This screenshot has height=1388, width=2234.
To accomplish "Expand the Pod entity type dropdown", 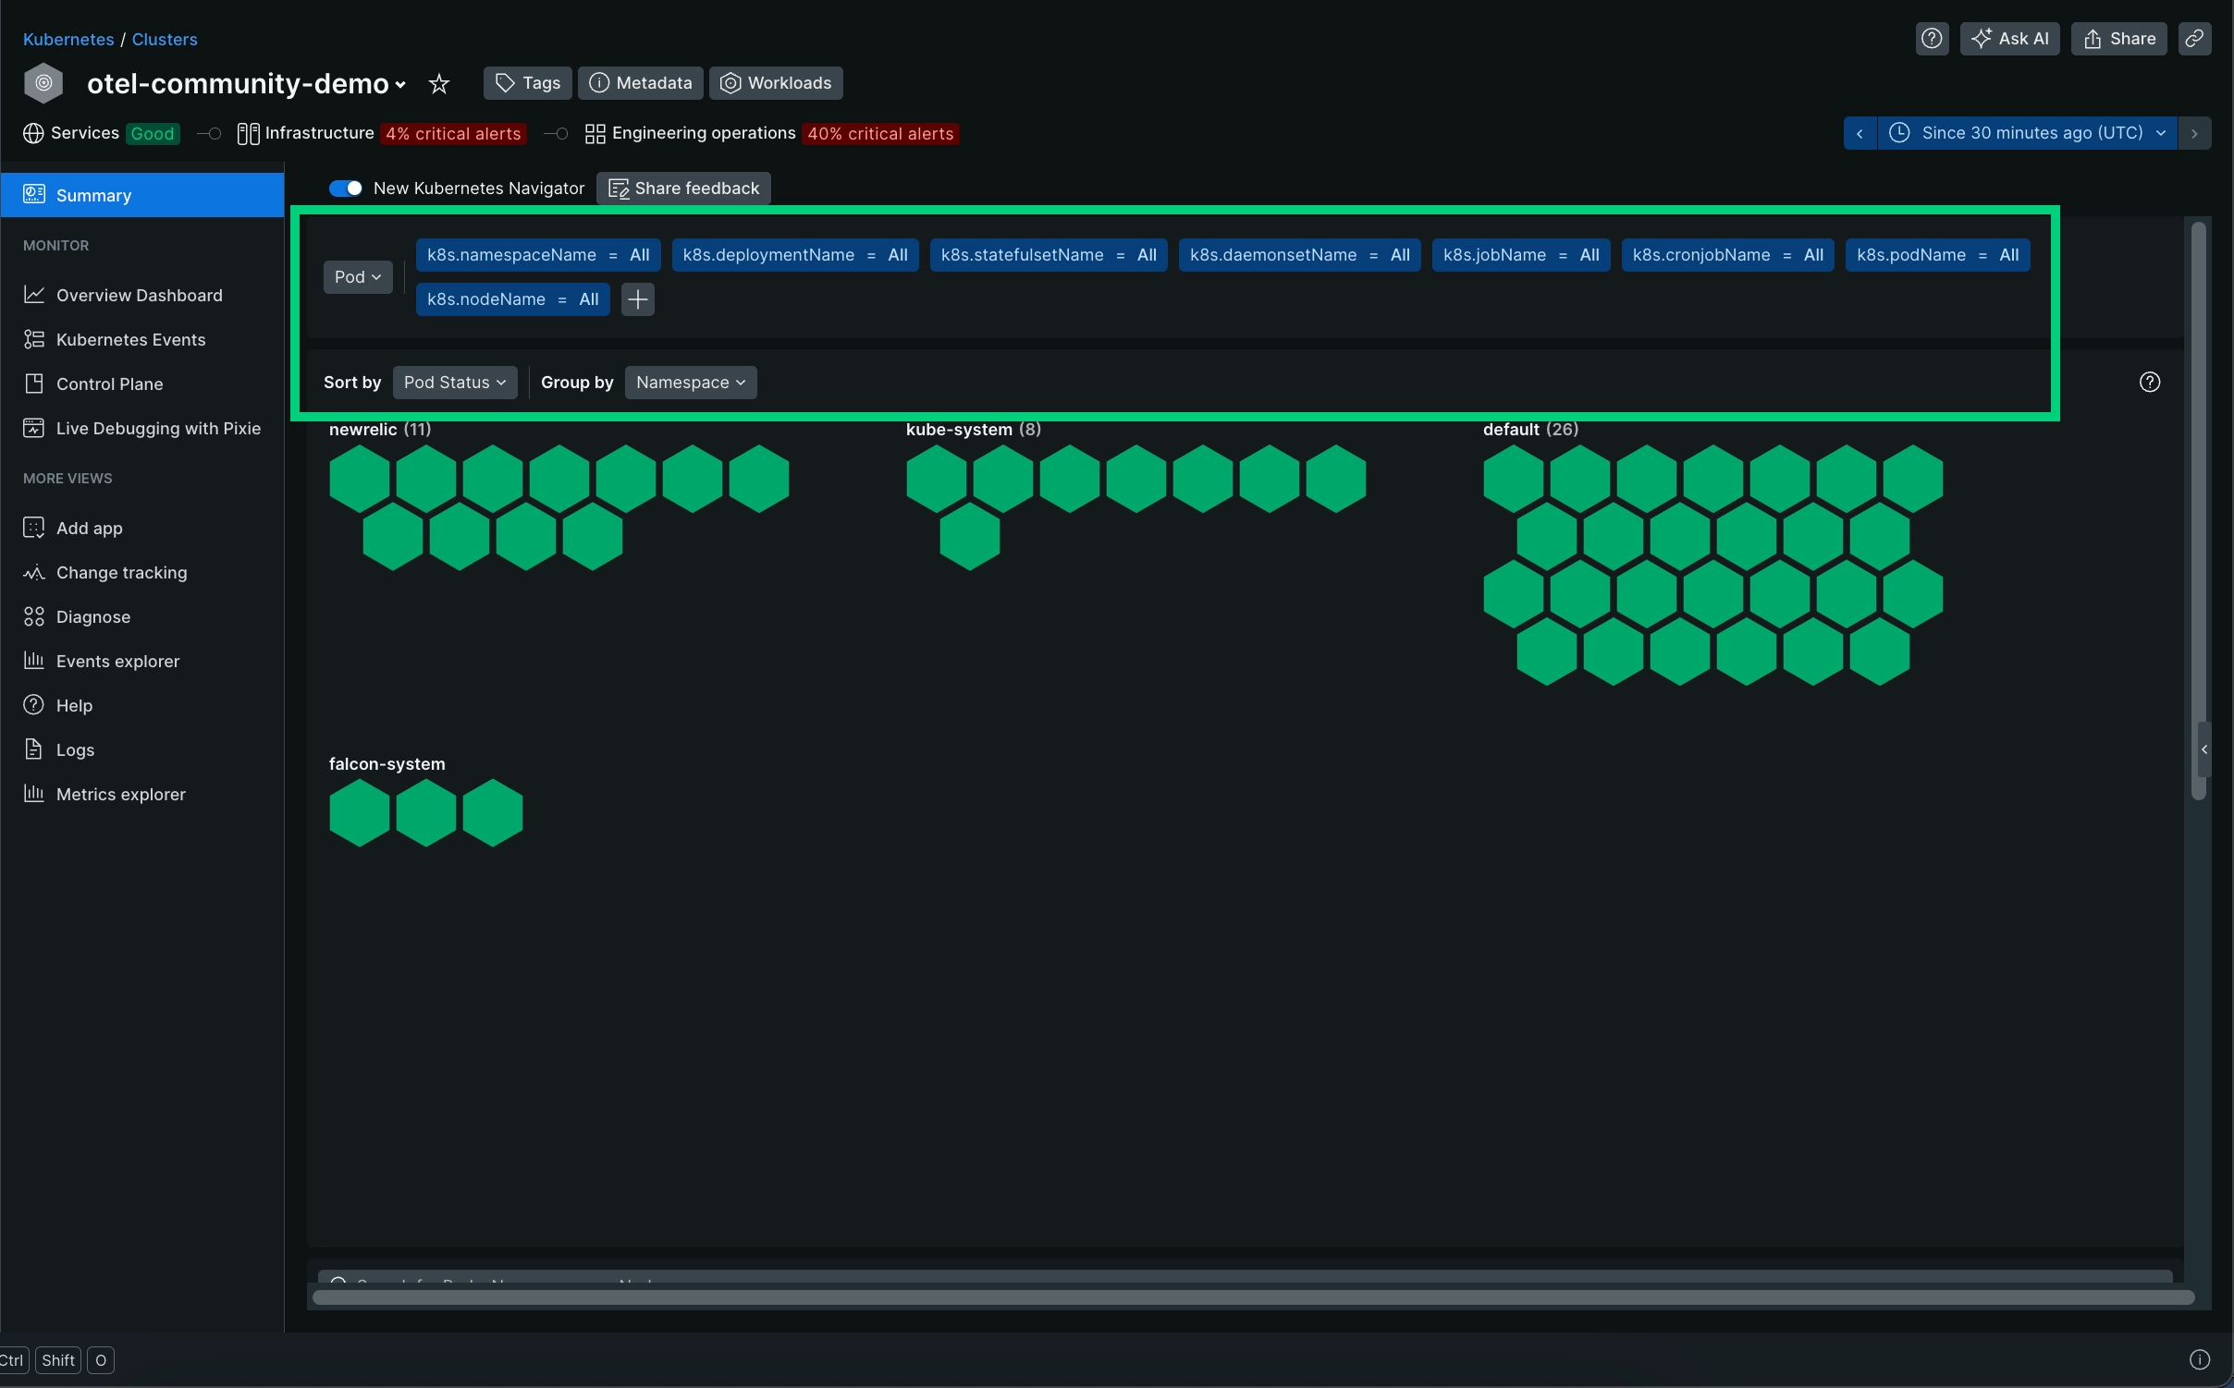I will [x=358, y=277].
